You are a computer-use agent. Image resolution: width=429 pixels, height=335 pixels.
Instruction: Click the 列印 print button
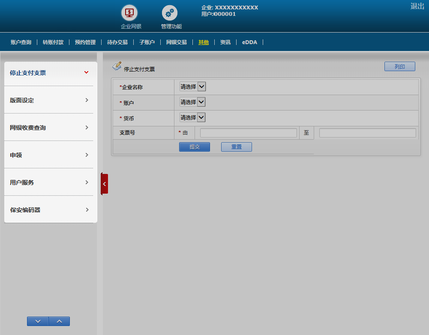[399, 67]
